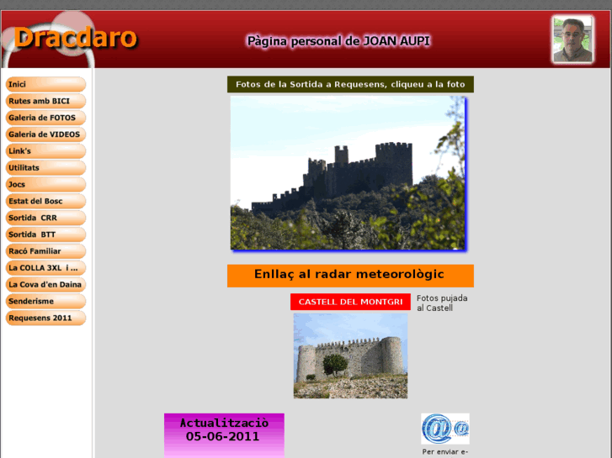Click the Dracdaro logo
Viewport: 612px width, 458px height.
[x=75, y=38]
